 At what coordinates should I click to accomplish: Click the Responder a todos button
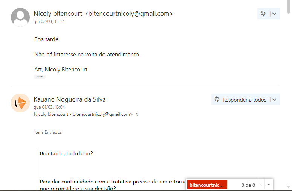point(240,100)
